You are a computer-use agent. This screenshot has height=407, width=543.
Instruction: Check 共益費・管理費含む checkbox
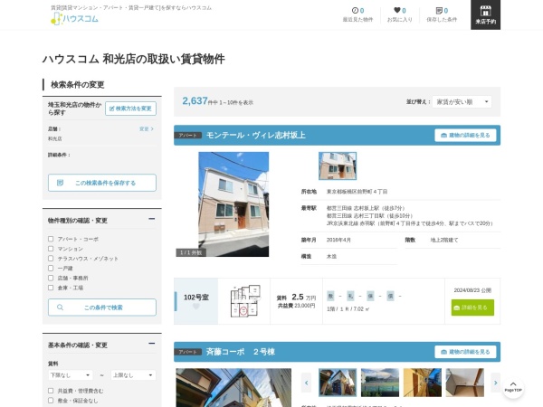(51, 391)
